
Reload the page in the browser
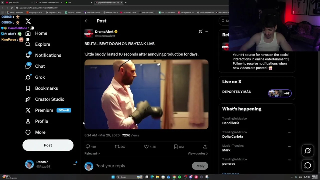click(11, 8)
